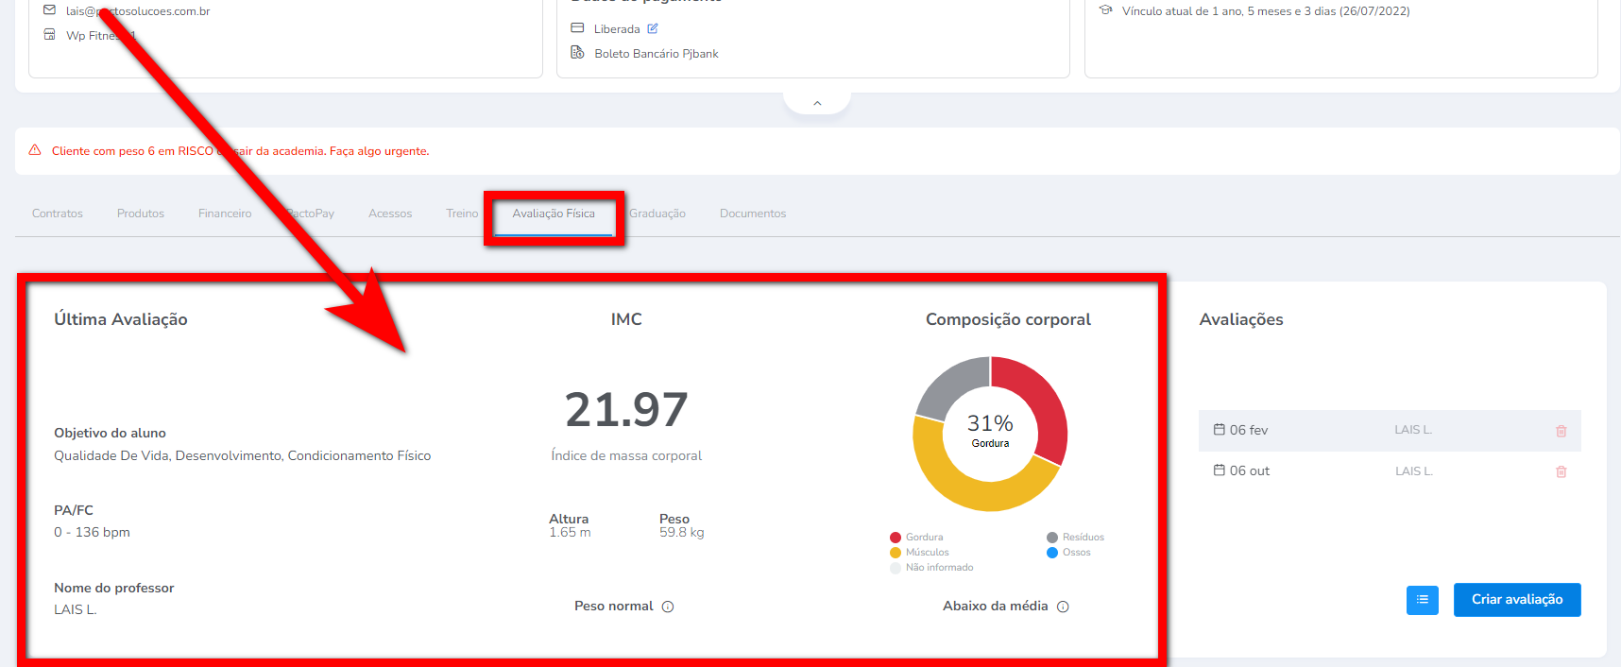The height and width of the screenshot is (667, 1621).
Task: Click the edit icon next to Liberada
Action: [x=653, y=29]
